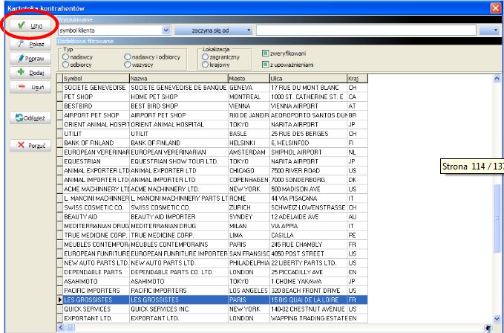The height and width of the screenshot is (333, 504).
Task: Select the 'nadawcy i odbiorcy' radio button
Action: [x=127, y=57]
